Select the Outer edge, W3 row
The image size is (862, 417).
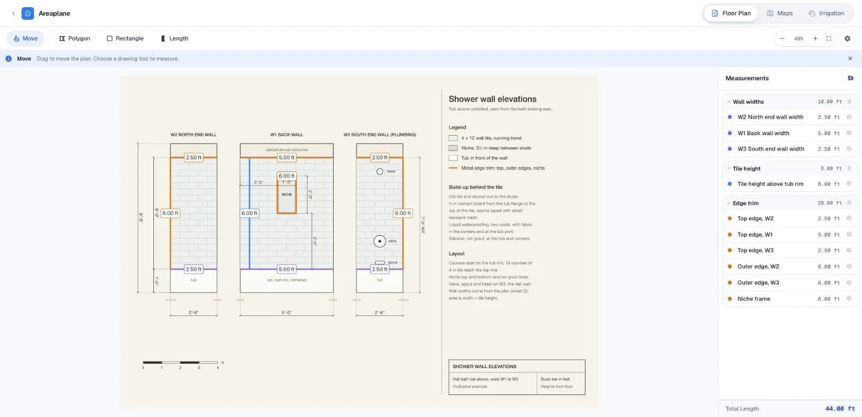[x=789, y=282]
